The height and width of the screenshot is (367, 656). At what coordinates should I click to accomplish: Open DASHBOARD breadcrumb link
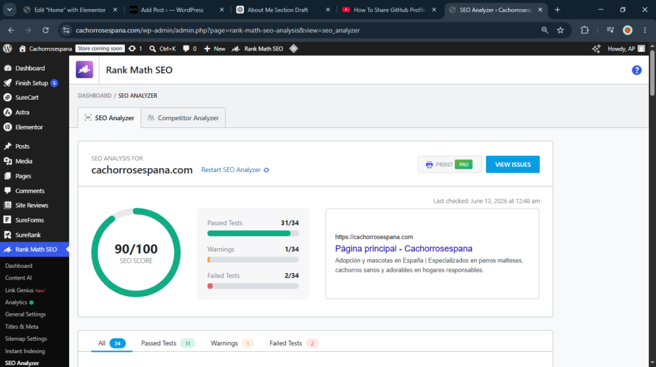[95, 96]
